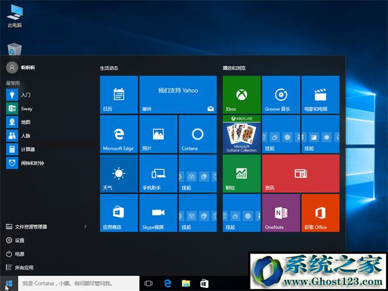Open the 手机助手 tile
The width and height of the screenshot is (388, 291).
(158, 173)
